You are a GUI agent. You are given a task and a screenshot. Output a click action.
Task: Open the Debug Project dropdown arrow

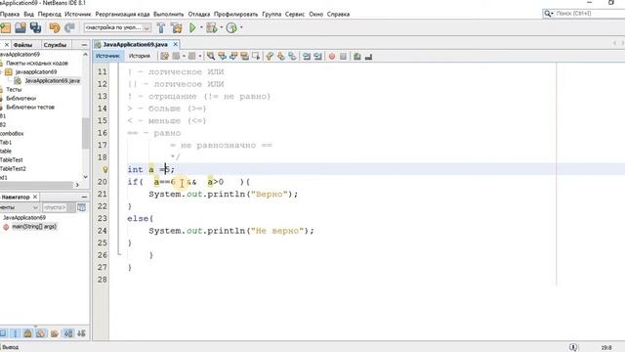pyautogui.click(x=222, y=27)
